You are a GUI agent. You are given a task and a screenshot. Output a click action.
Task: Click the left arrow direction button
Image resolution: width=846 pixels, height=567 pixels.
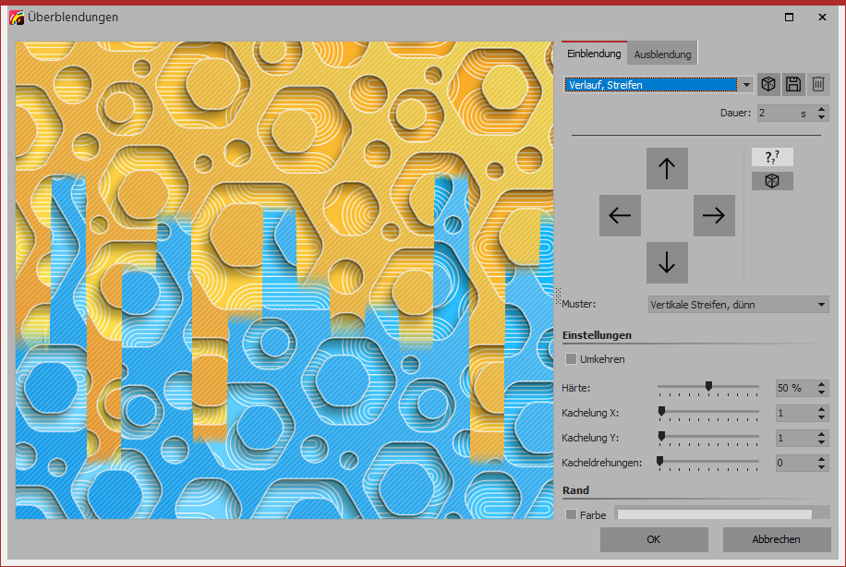tap(620, 215)
